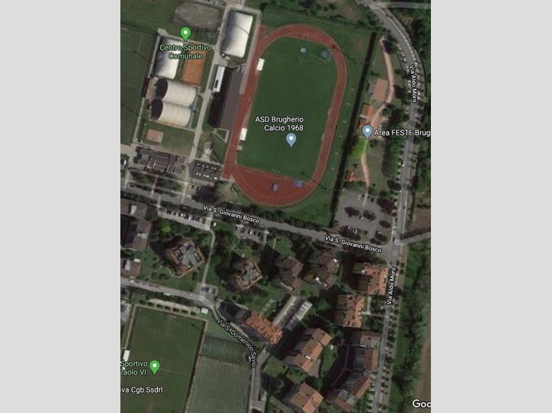Open the Centro Sportivo Comunale label
The width and height of the screenshot is (552, 413).
pyautogui.click(x=185, y=52)
